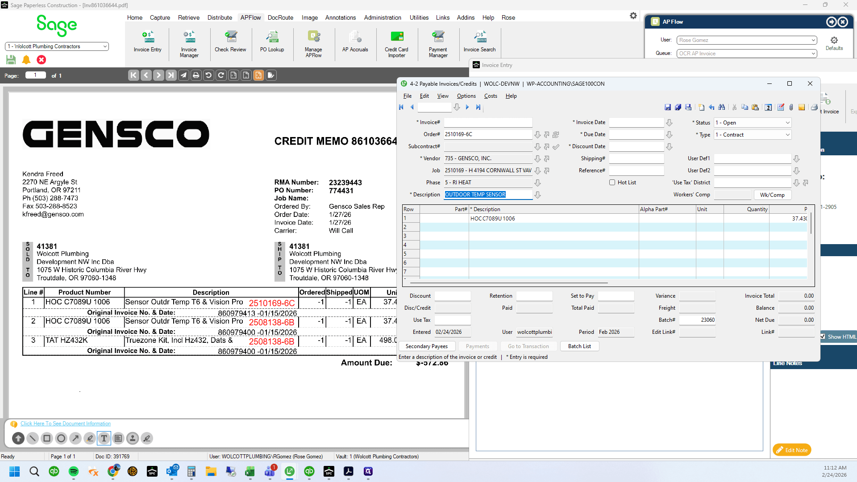
Task: Click the Batch List button
Action: (x=579, y=346)
